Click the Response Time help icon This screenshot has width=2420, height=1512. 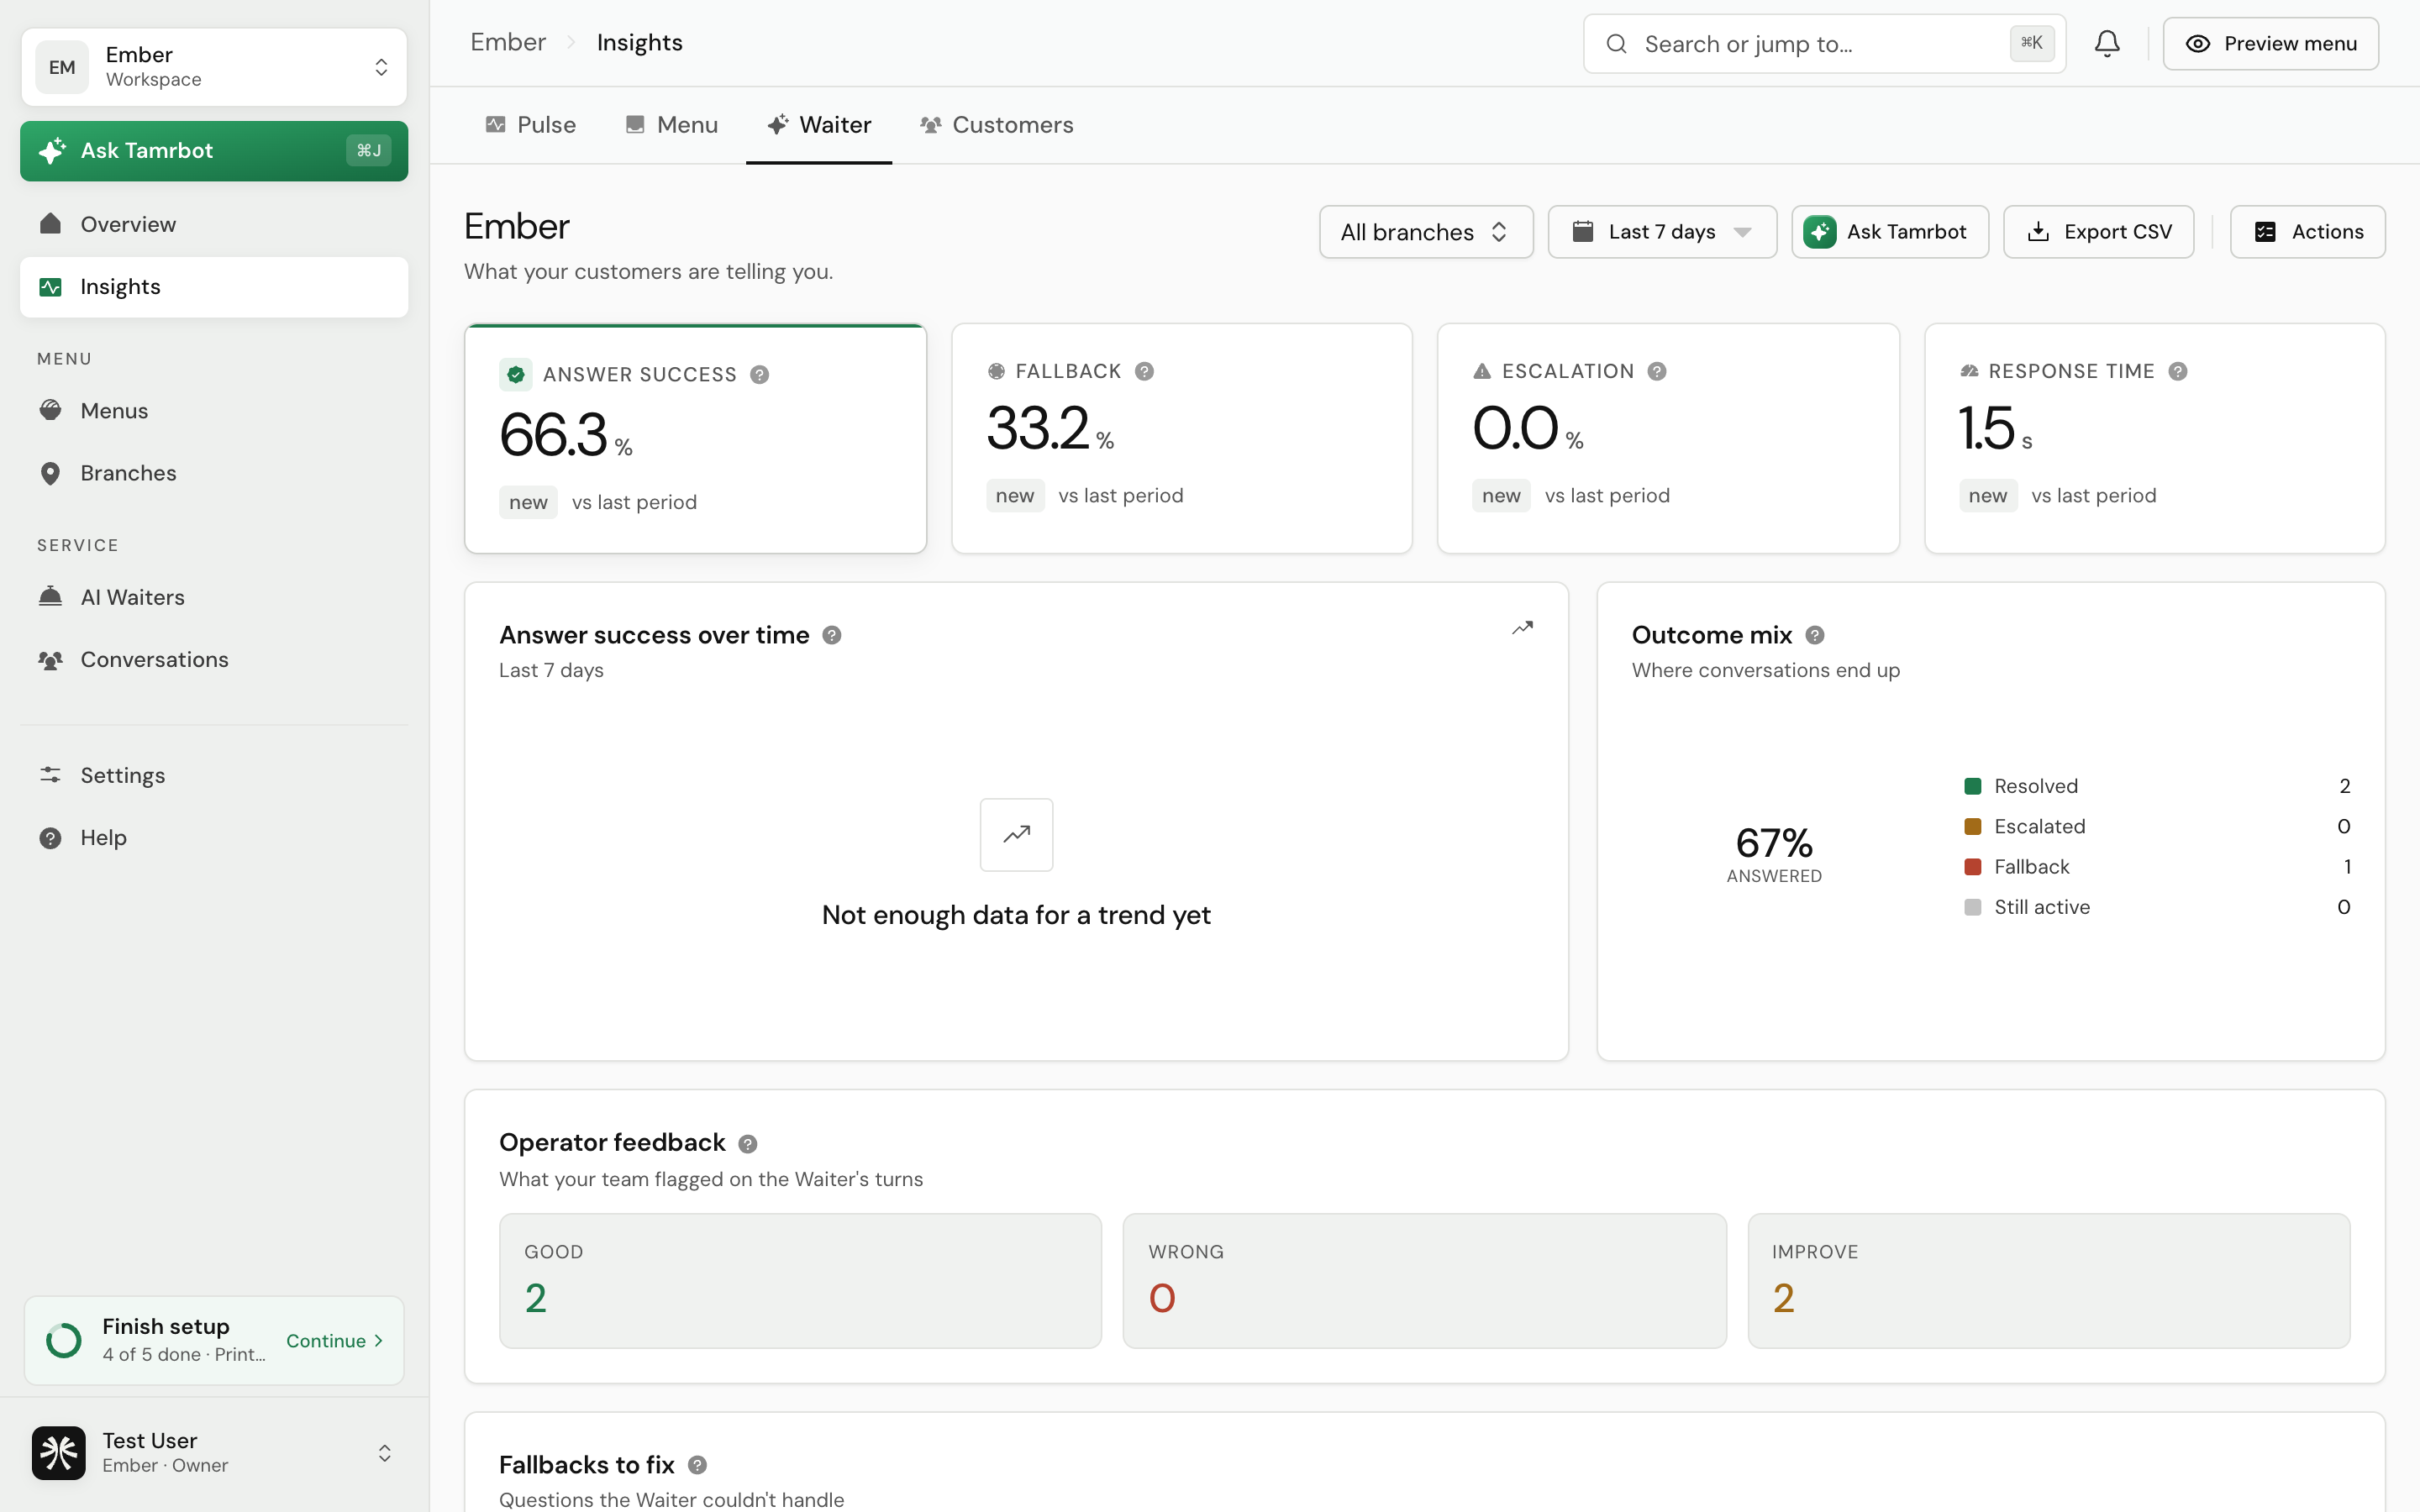point(2178,371)
